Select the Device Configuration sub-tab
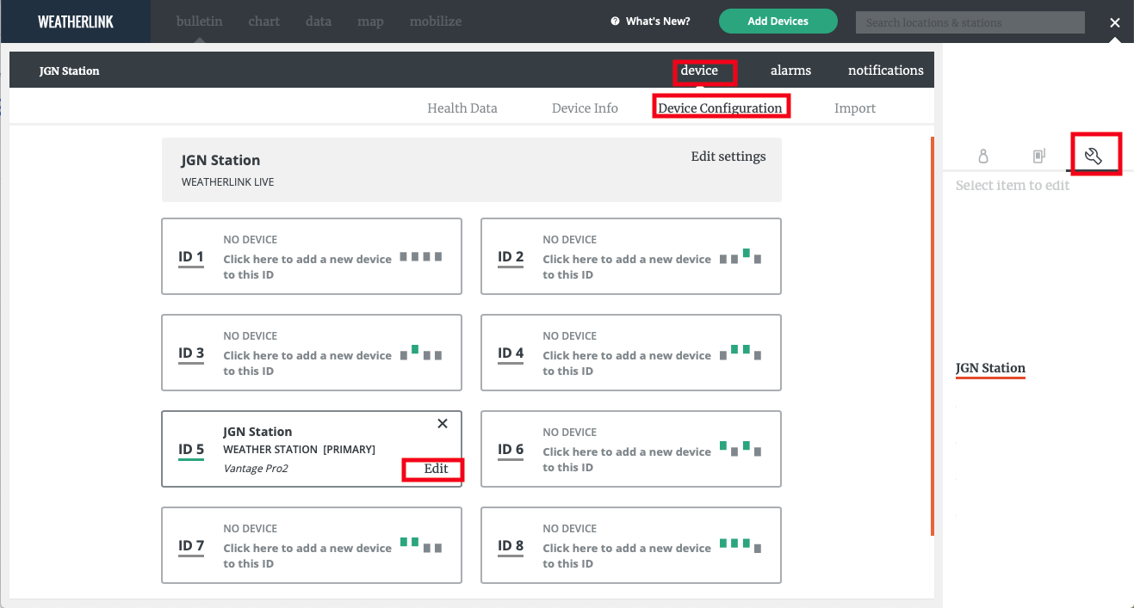 (720, 108)
